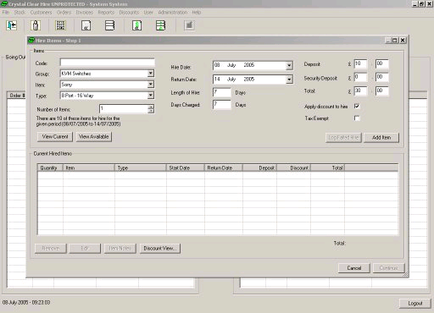The image size is (434, 313).
Task: Open the Invoices menu
Action: pos(84,12)
